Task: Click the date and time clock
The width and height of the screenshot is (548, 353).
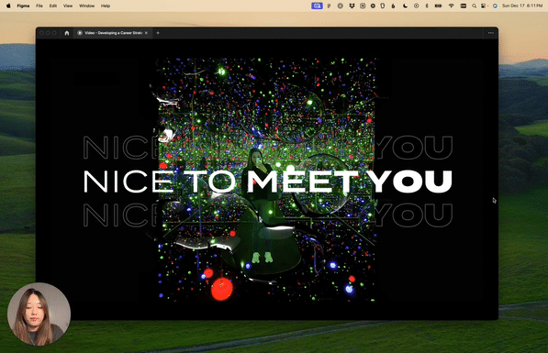Action: coord(522,6)
